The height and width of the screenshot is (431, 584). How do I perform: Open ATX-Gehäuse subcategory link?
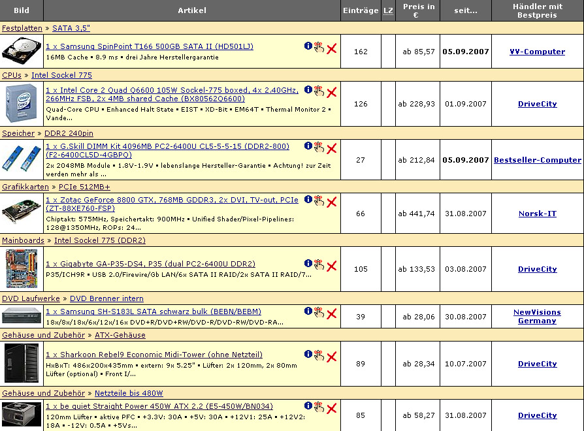coord(120,335)
